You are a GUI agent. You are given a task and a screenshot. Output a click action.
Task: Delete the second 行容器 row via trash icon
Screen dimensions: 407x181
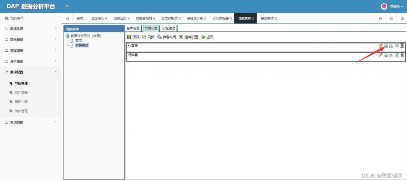(x=402, y=55)
